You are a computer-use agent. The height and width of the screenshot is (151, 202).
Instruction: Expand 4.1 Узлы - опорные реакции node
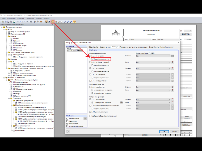click(9, 73)
